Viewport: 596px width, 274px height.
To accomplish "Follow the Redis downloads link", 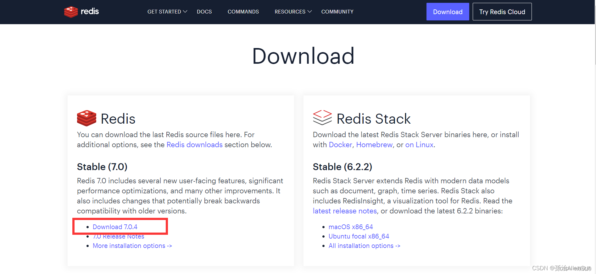I will coord(195,145).
